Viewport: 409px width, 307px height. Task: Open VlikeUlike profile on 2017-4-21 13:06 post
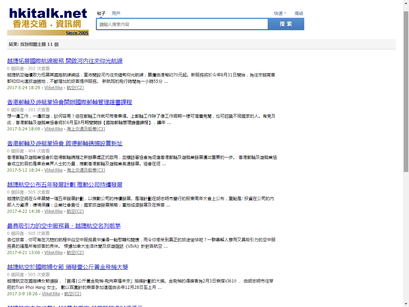pos(54,253)
